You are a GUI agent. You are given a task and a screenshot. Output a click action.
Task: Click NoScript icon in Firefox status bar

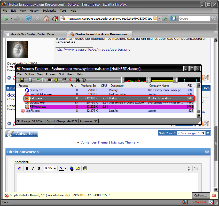pyautogui.click(x=211, y=202)
